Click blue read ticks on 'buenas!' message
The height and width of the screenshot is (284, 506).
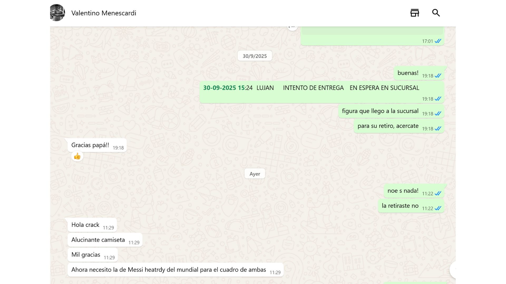tap(438, 76)
